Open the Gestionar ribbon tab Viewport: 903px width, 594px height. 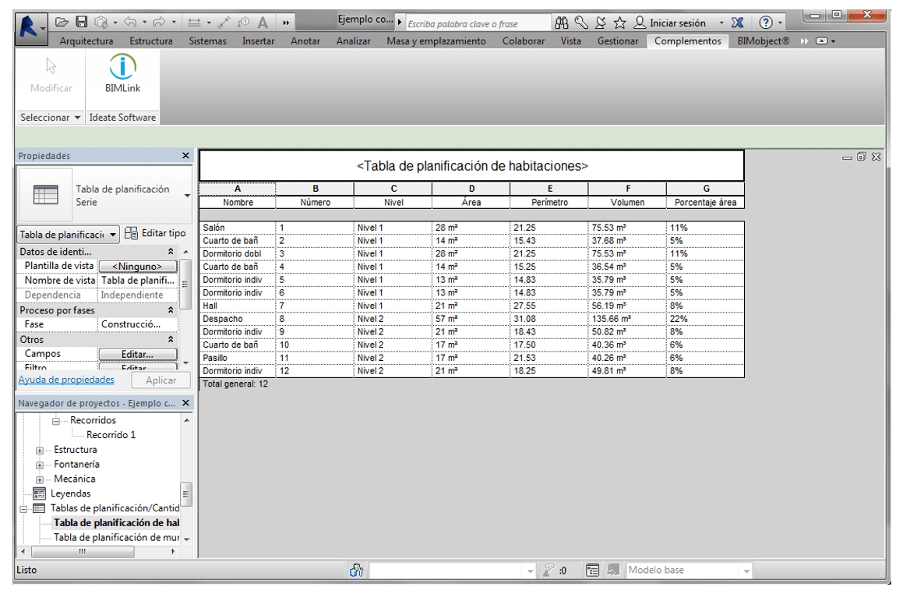(618, 41)
